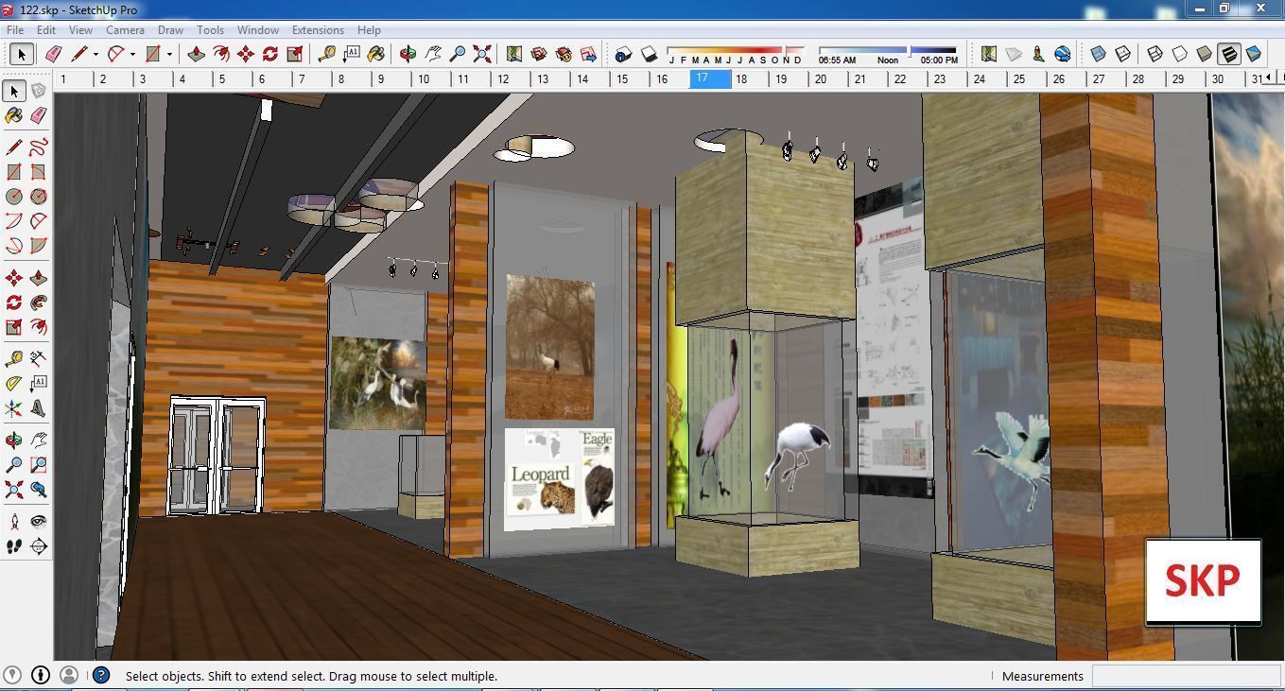Click Zoom Extents in top toolbar
Screen dimensions: 1285x691
(x=482, y=54)
